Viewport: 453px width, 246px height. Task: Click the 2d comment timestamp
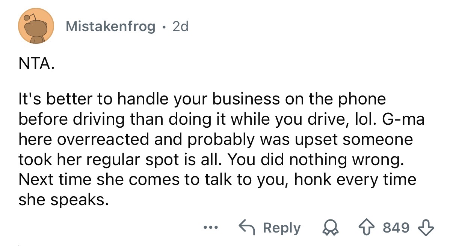[180, 26]
